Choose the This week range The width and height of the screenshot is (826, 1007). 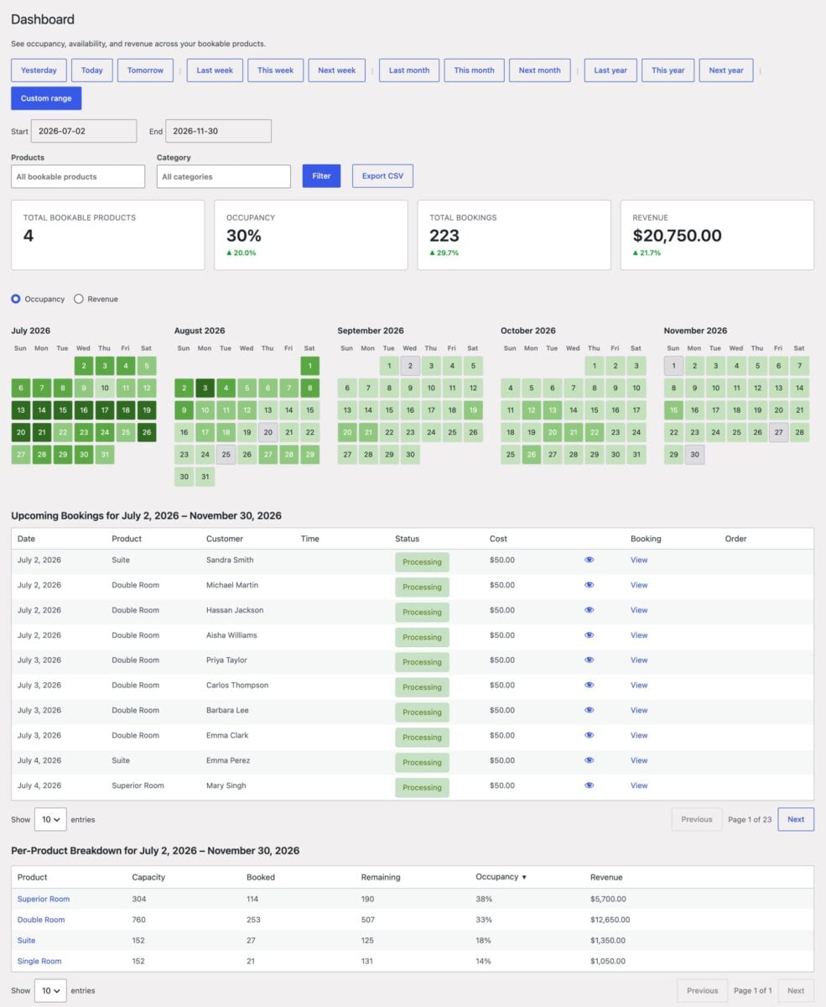[276, 70]
